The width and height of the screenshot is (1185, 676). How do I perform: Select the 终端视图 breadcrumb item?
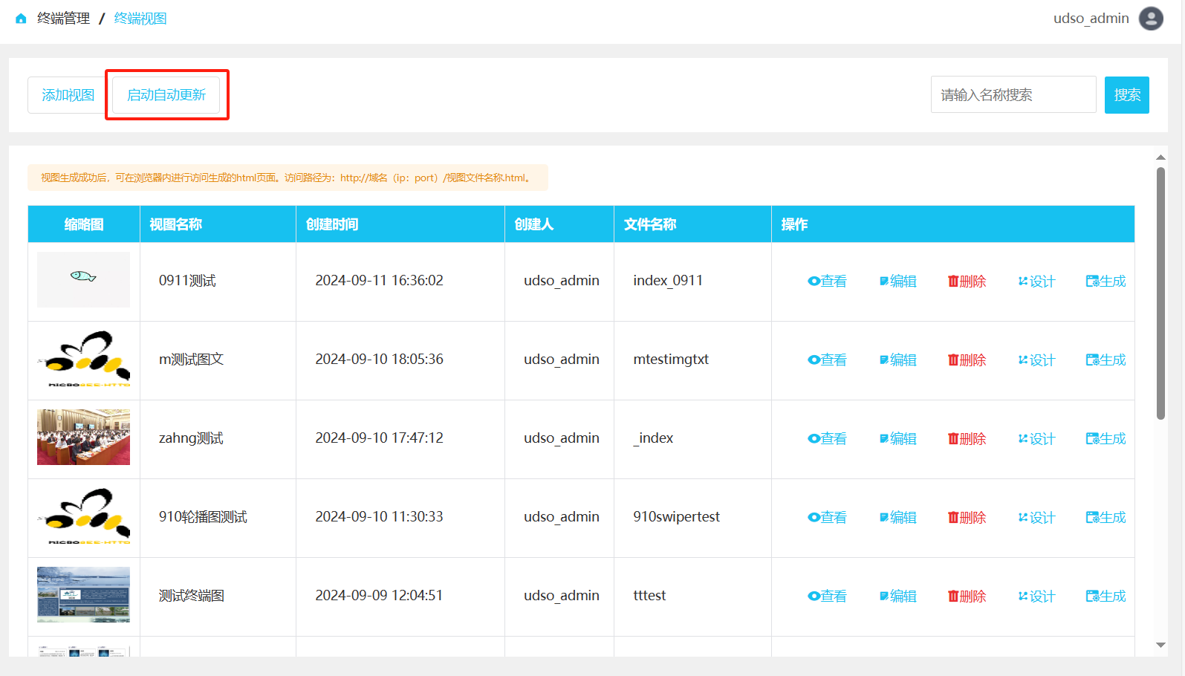(140, 19)
